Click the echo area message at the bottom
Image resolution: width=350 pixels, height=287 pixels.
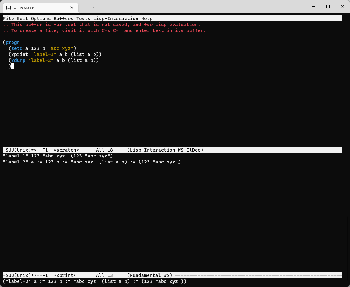[95, 281]
